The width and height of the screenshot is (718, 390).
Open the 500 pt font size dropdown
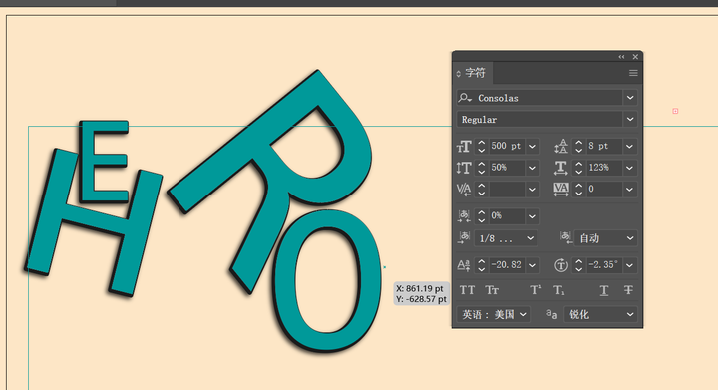click(533, 146)
